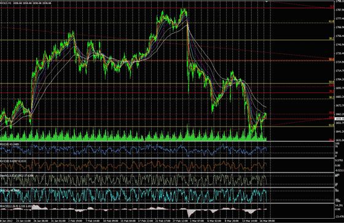This screenshot has width=344, height=223.
Task: Click the 1777.40 price scale label
Action: coord(340,18)
